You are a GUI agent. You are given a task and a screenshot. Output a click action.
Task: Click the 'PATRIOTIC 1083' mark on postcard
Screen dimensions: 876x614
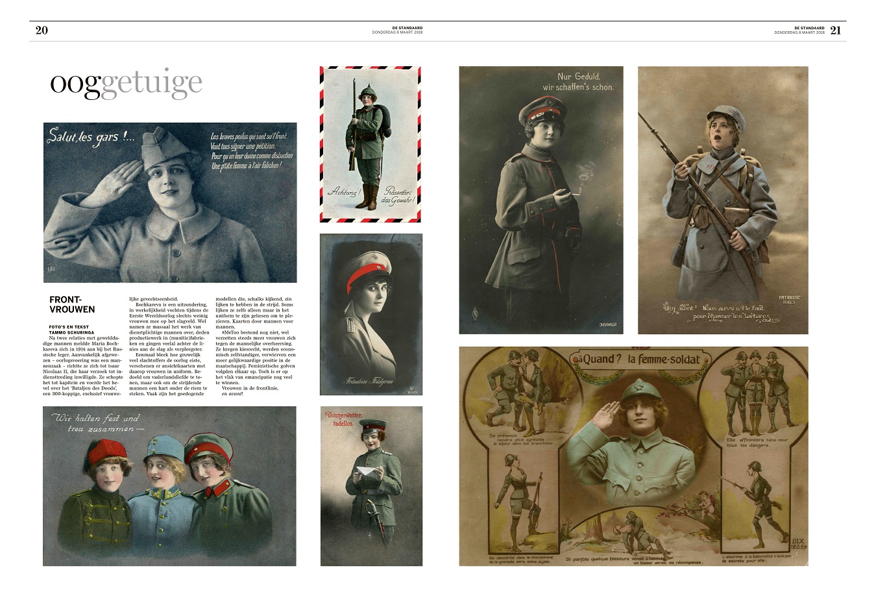pyautogui.click(x=789, y=300)
